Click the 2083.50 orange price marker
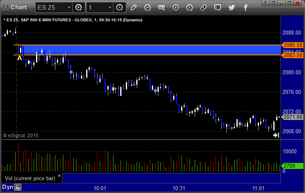Screen dimensions: 305x193 point(292,55)
